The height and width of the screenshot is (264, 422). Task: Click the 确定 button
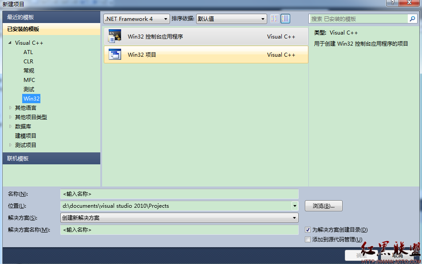click(361, 256)
